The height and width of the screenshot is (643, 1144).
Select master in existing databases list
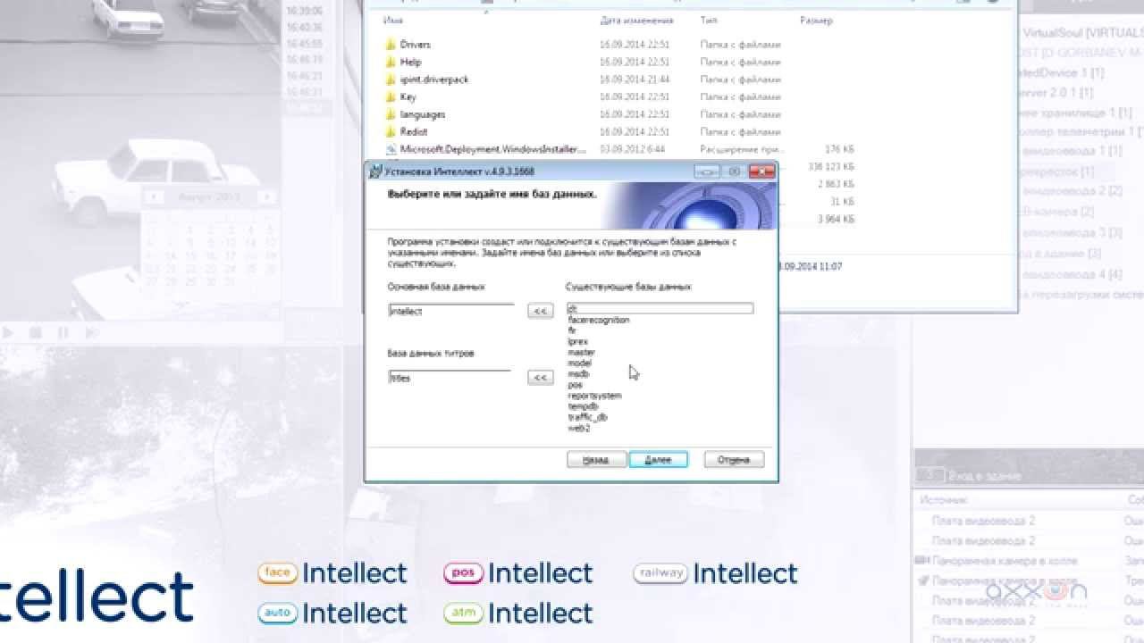point(581,353)
